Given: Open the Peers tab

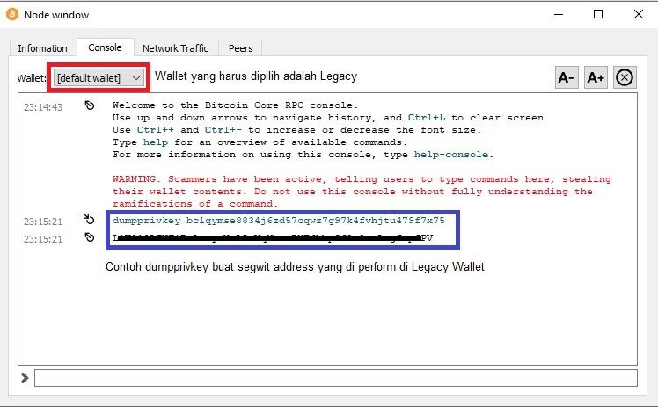Looking at the screenshot, I should [x=240, y=48].
